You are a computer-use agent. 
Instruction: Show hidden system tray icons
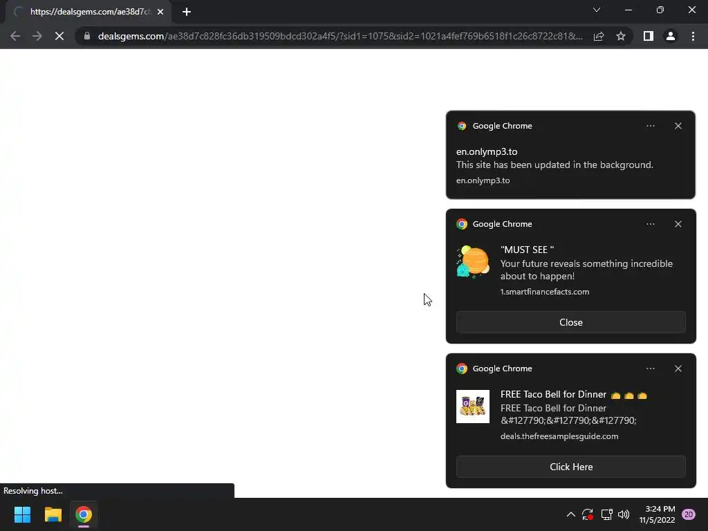[x=570, y=514]
